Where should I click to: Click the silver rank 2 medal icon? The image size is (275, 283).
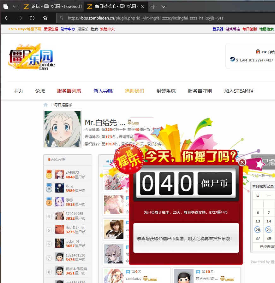tap(49, 188)
